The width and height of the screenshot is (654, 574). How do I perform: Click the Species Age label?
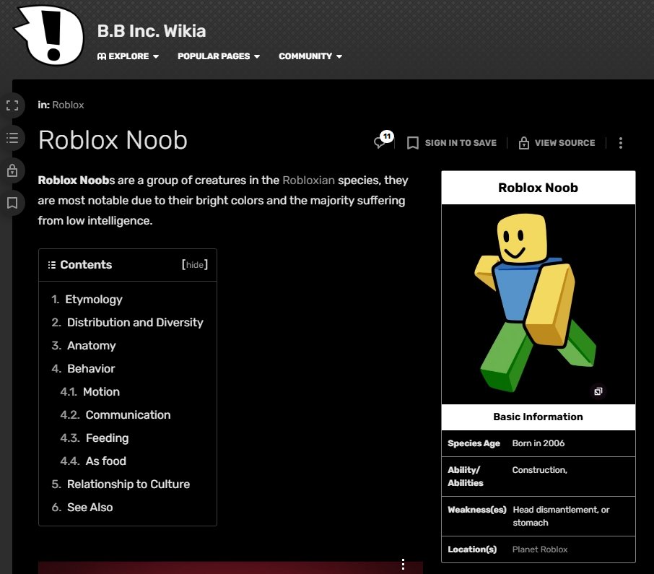[474, 443]
